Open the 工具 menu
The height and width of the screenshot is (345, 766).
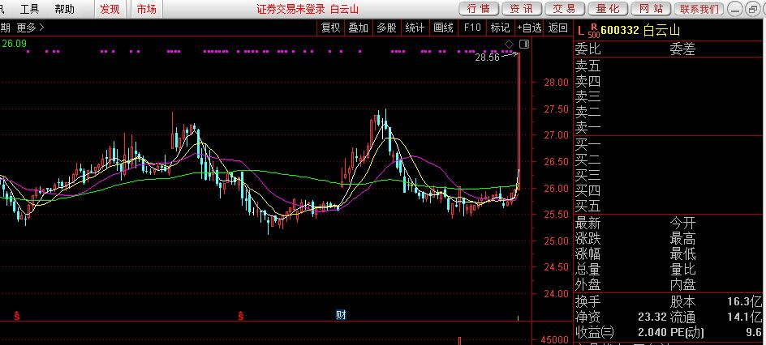(30, 9)
